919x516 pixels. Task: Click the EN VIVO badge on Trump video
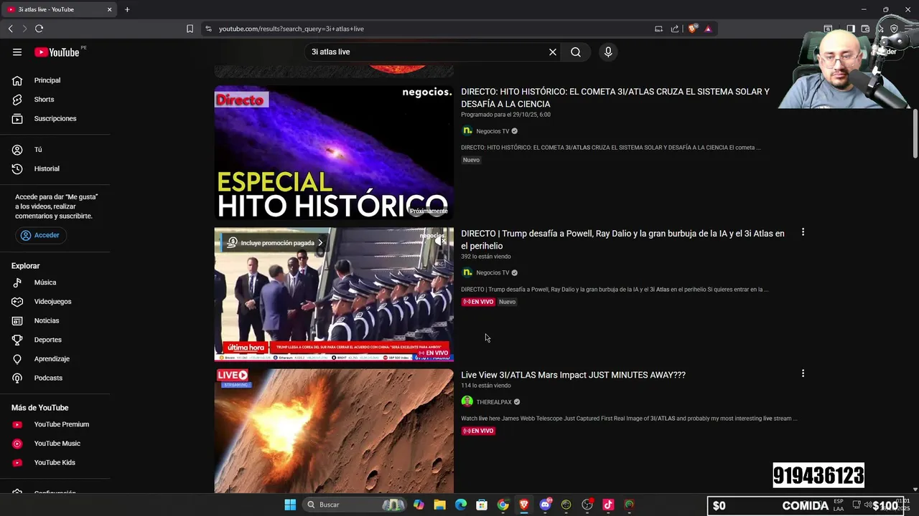tap(478, 302)
